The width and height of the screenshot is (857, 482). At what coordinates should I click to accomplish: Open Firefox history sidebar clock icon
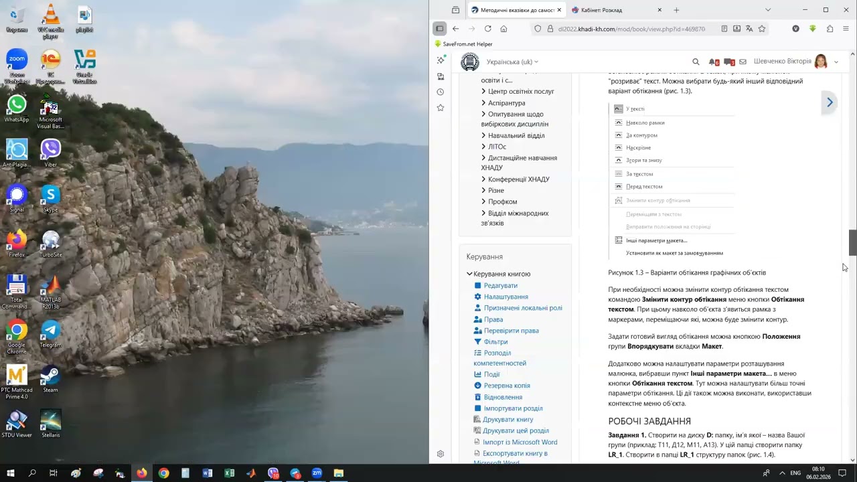click(x=440, y=92)
